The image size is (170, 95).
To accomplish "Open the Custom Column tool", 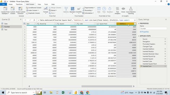I will click(x=12, y=11).
